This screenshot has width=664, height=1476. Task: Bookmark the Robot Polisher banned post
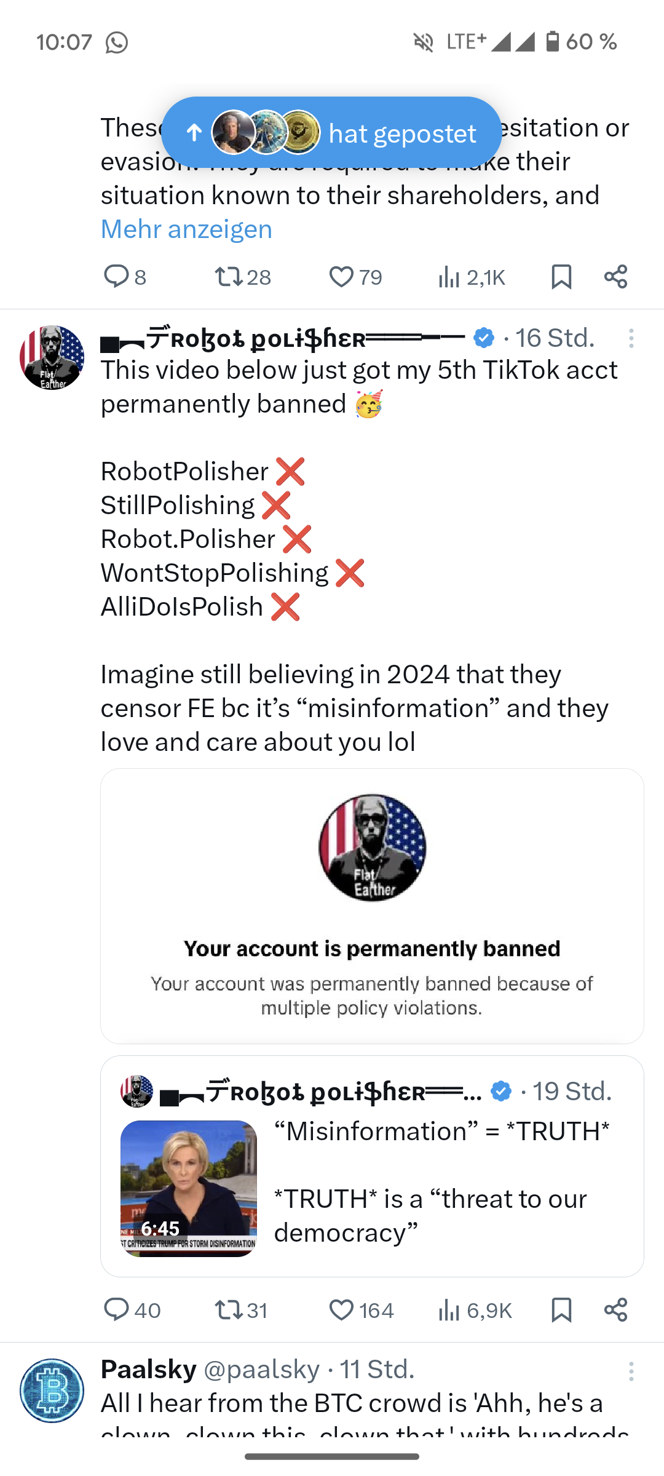click(561, 1310)
